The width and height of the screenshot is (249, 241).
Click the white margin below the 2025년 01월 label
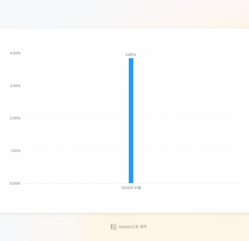pyautogui.click(x=131, y=201)
